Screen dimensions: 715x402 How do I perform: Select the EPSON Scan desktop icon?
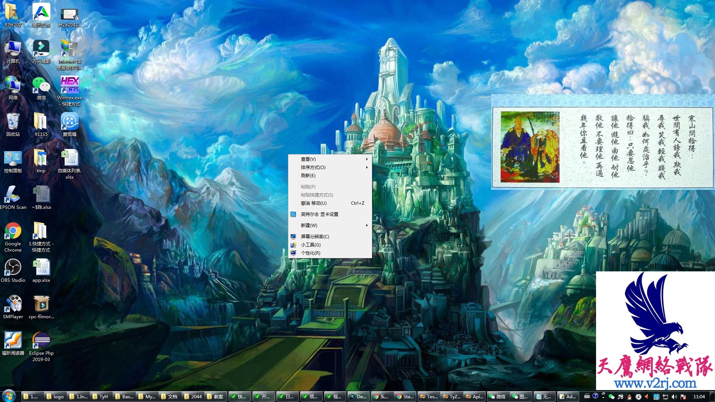13,195
